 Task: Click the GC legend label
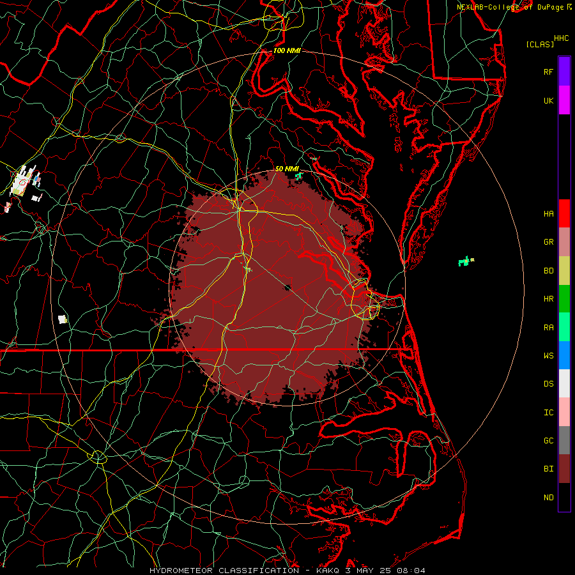[x=548, y=441]
